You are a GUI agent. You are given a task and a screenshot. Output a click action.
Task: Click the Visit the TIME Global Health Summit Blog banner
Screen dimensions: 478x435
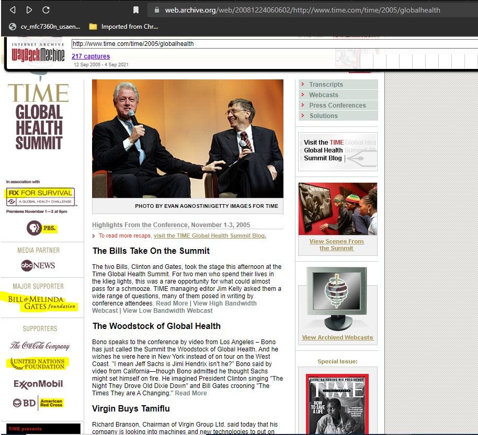338,151
